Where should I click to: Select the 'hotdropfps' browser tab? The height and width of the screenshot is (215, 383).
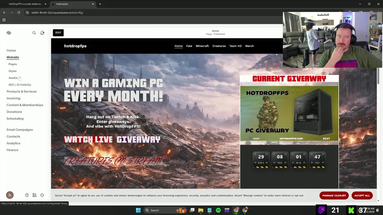73,4
